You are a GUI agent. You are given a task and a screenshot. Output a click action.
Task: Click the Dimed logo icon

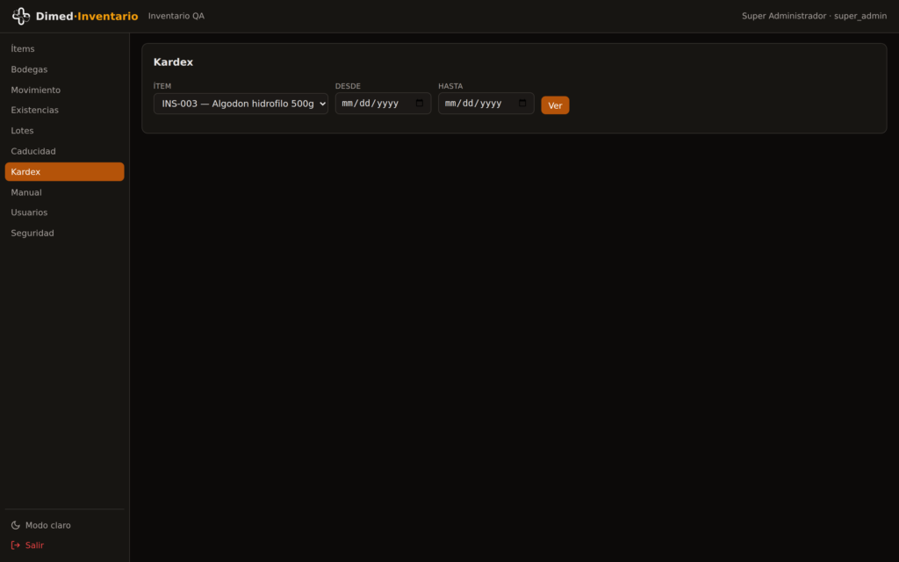click(21, 16)
